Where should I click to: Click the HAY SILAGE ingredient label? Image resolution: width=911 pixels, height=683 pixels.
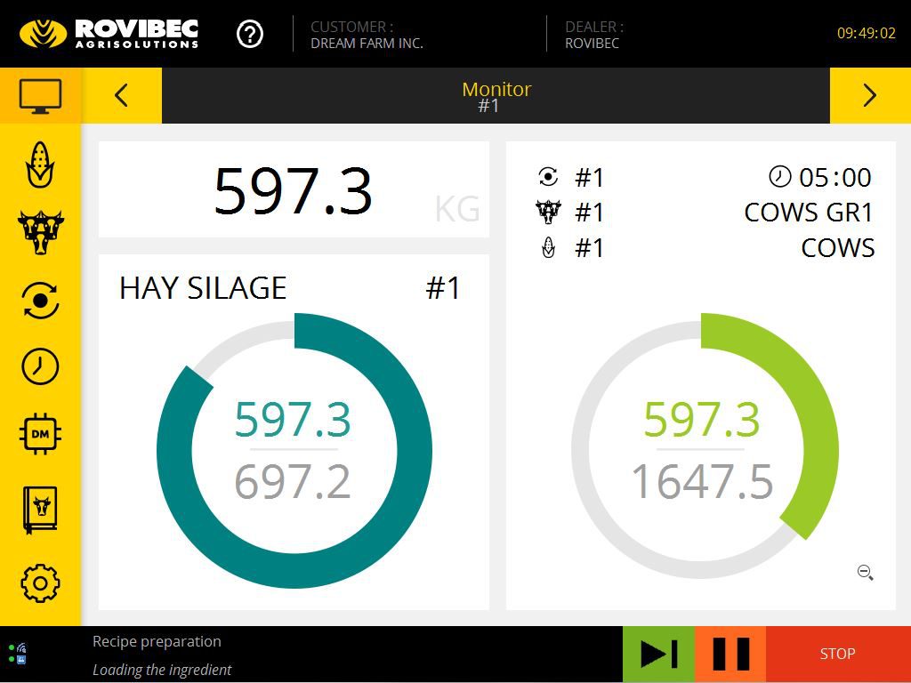pyautogui.click(x=203, y=288)
